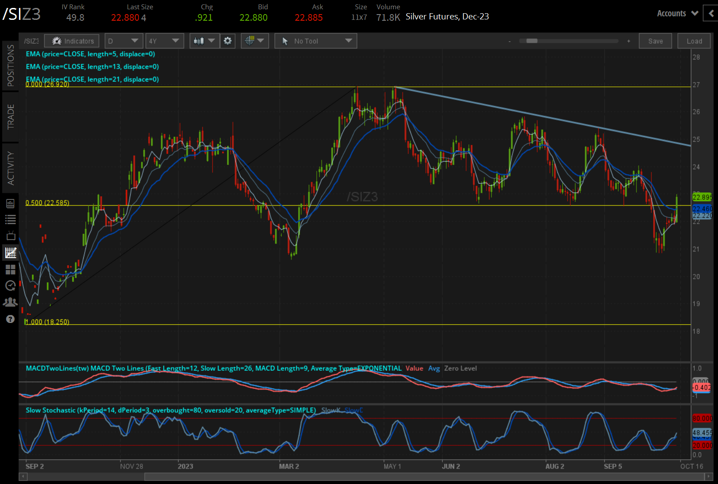Toggle the Value display on MACD study
718x484 pixels.
(x=414, y=368)
